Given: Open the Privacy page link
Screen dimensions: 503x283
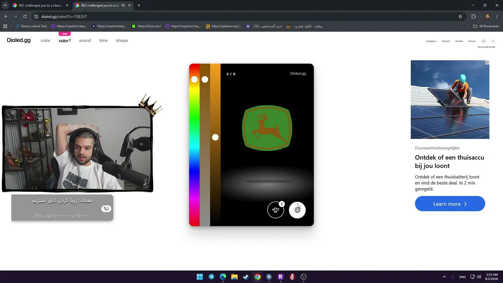Looking at the screenshot, I should coord(472,41).
